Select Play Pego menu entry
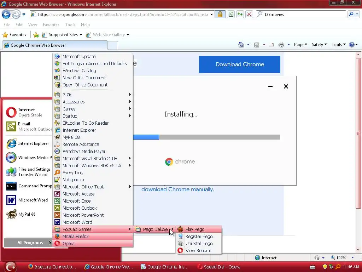This screenshot has height=272, width=362. click(199, 229)
